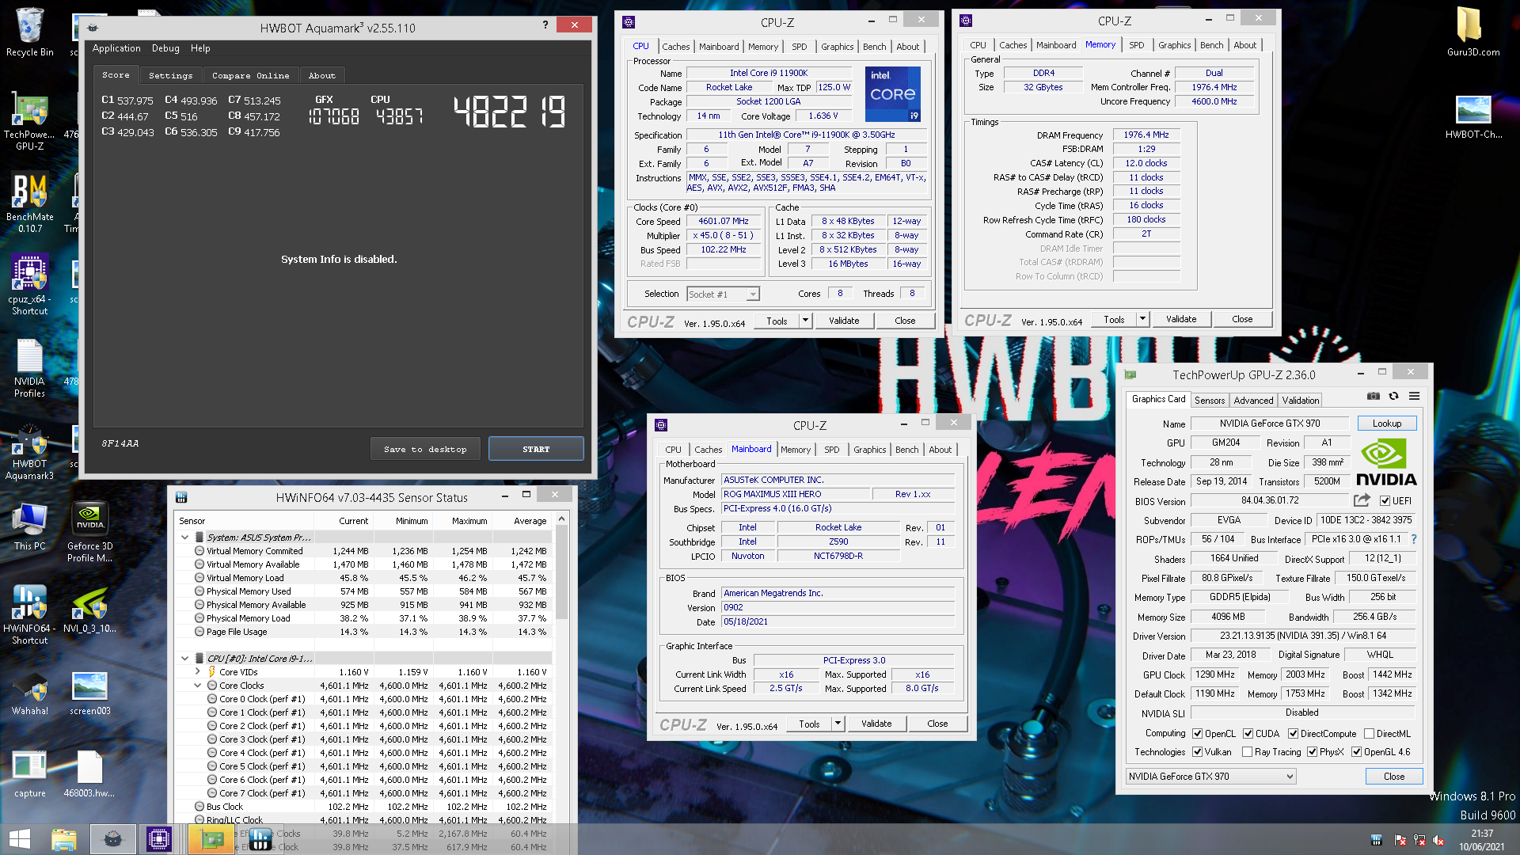
Task: Collapse the System: ASUS System group in HWiNFO
Action: [x=185, y=538]
